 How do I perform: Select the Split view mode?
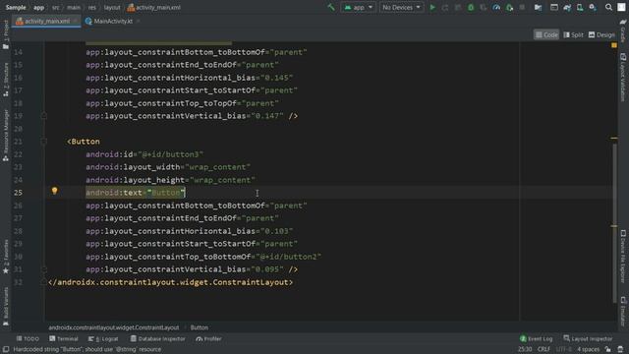[x=573, y=35]
